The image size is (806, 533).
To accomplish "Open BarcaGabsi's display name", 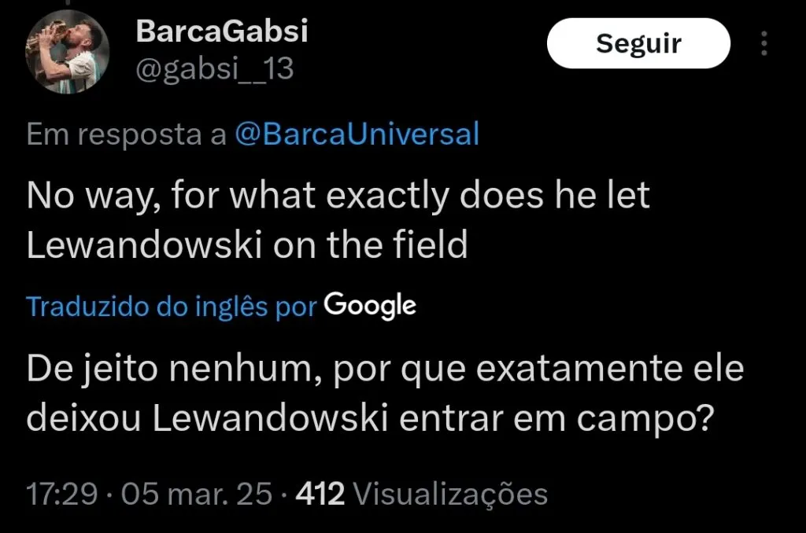I will tap(222, 31).
